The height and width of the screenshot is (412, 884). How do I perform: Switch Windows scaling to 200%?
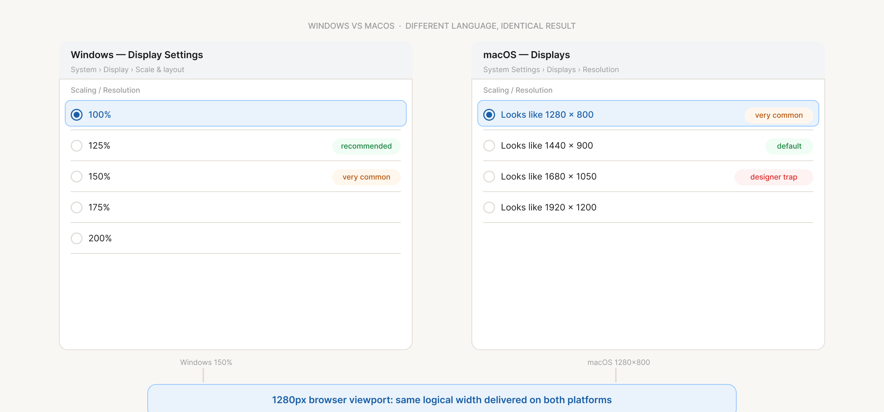click(x=77, y=238)
